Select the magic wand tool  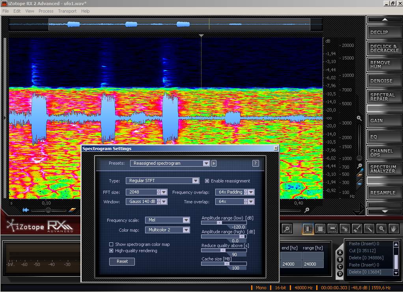click(x=369, y=228)
